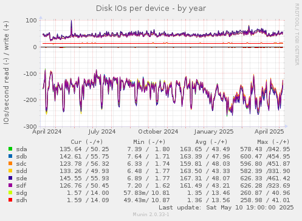
Task: Click sdg average value '1.35 / 13.46'
Action: click(x=208, y=193)
